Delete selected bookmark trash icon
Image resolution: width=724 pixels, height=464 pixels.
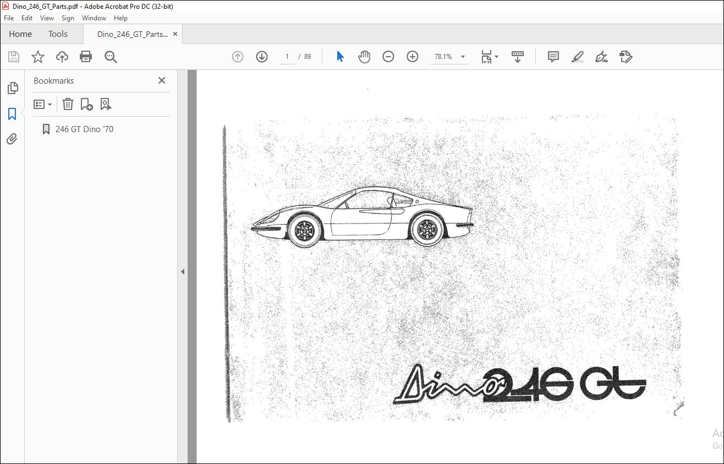coord(68,104)
